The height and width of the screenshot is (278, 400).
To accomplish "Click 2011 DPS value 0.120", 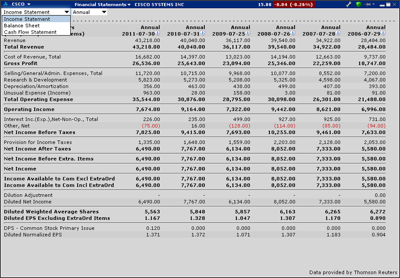I will coord(153,228).
